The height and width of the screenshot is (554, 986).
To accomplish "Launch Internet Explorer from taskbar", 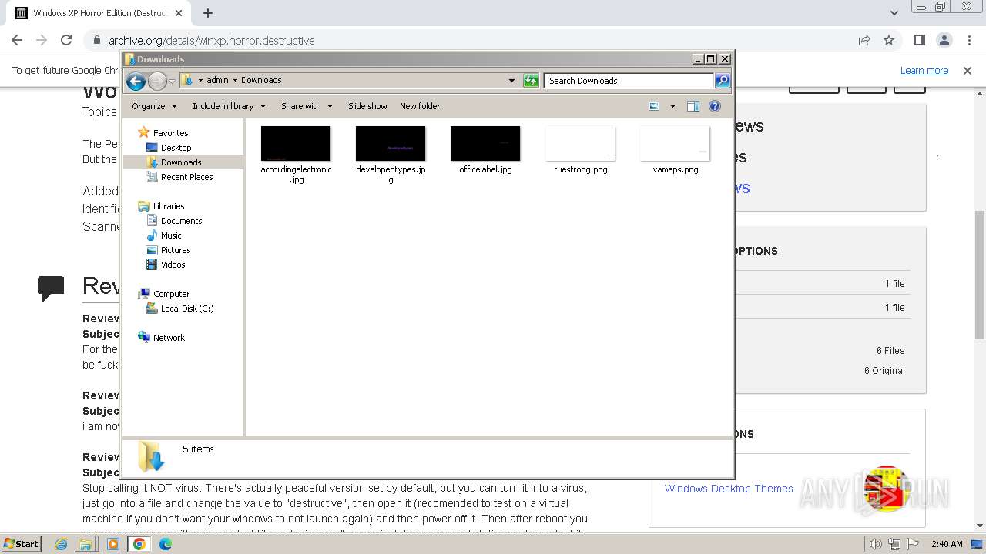I will 62,544.
